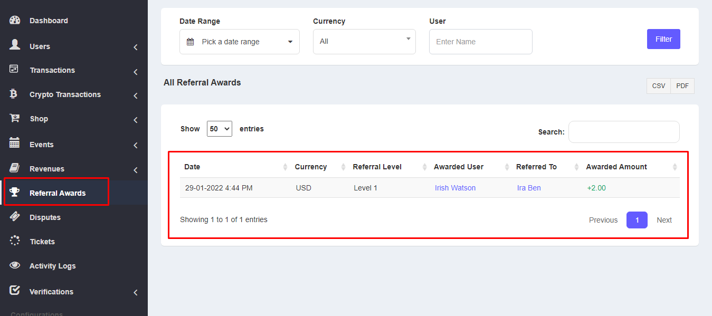Click the Shop cart icon
This screenshot has width=712, height=316.
point(15,119)
